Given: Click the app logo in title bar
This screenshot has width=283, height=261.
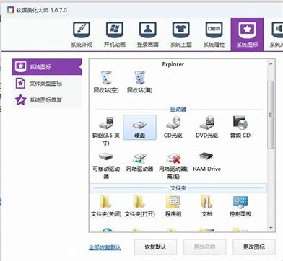Looking at the screenshot, I should click(11, 10).
